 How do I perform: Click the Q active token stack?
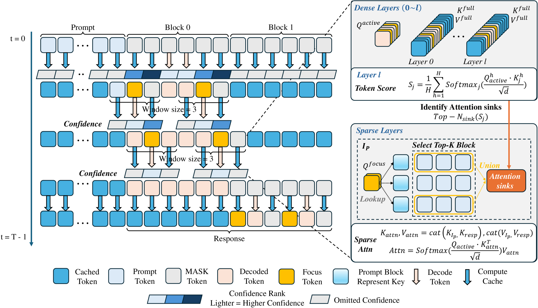(386, 35)
